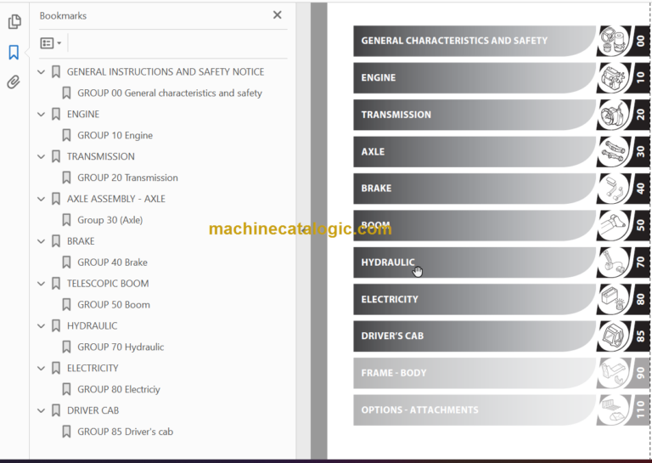
Task: Select the ENGINE bookmark label
Action: 83,115
